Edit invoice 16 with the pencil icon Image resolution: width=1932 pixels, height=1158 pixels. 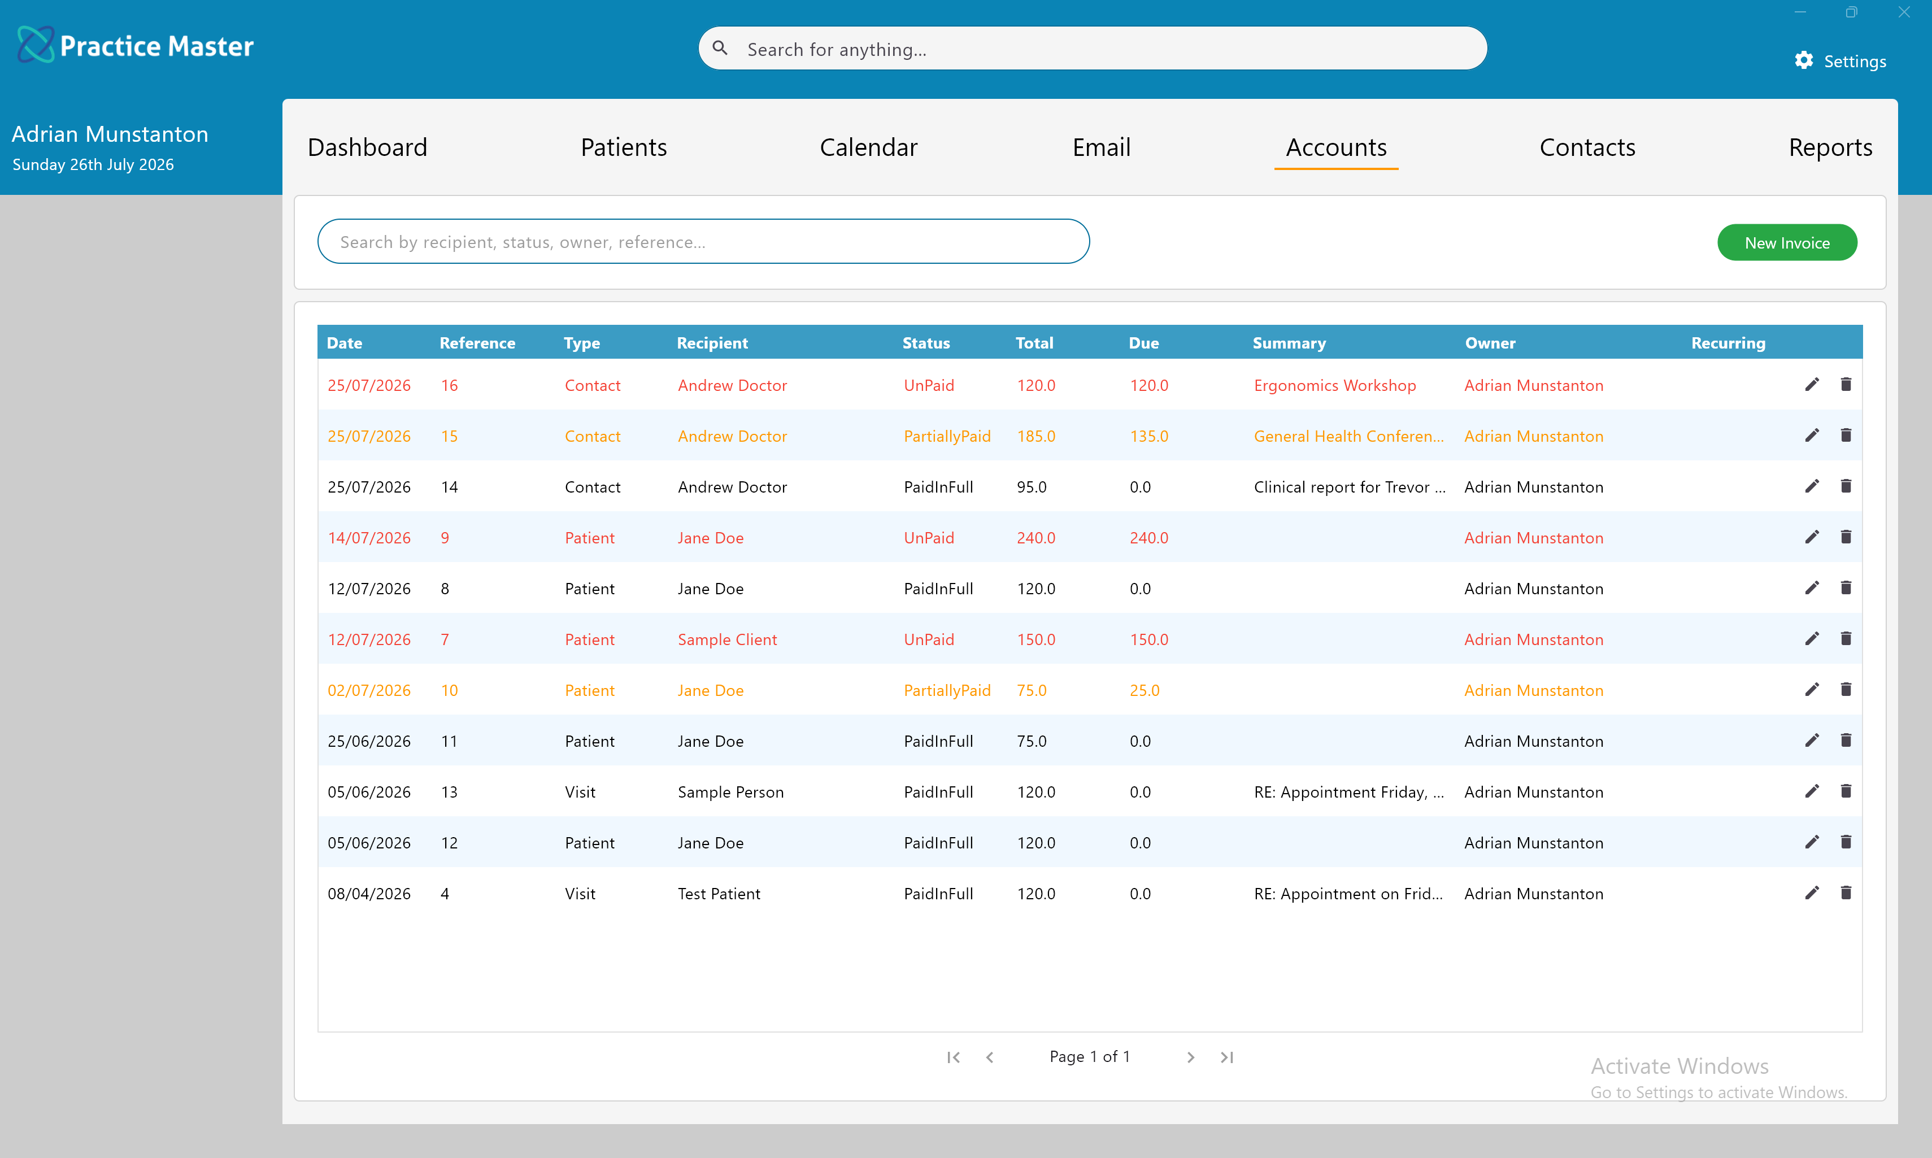coord(1812,385)
